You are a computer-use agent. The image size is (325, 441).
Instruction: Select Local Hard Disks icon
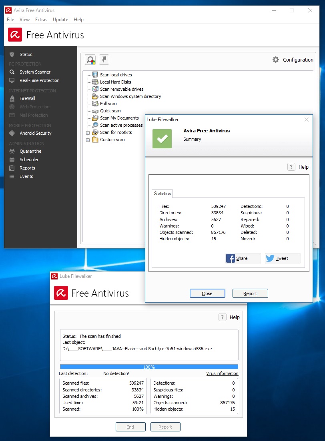(x=95, y=82)
